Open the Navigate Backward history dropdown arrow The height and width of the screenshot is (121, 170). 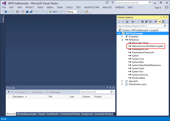[9, 12]
